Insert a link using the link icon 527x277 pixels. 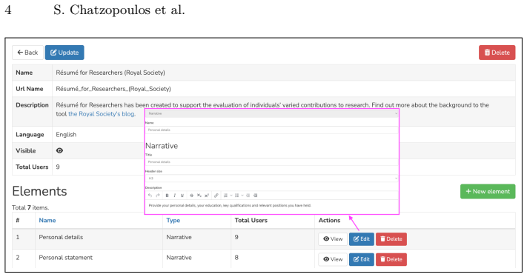click(216, 196)
